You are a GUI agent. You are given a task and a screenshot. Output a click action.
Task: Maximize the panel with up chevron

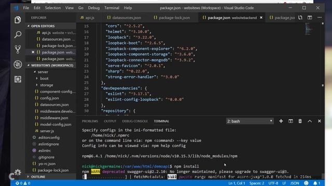(310, 121)
